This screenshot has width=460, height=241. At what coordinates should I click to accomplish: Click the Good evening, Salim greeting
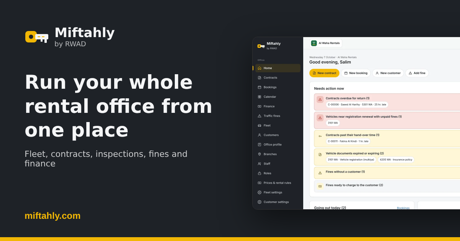[330, 62]
